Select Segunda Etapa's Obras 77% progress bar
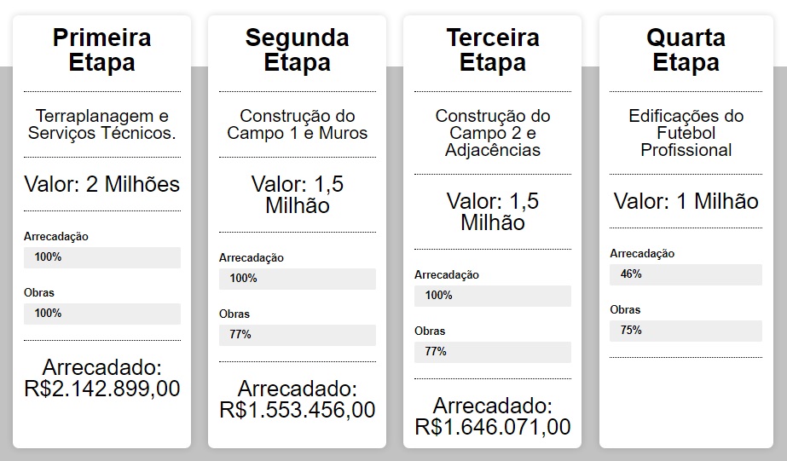The width and height of the screenshot is (787, 461). pos(297,335)
